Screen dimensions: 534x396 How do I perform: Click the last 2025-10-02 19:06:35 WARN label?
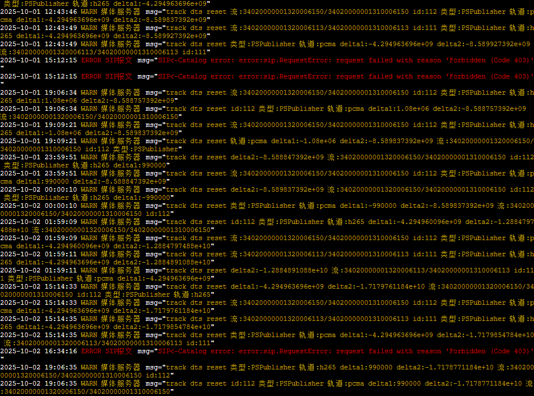click(89, 383)
